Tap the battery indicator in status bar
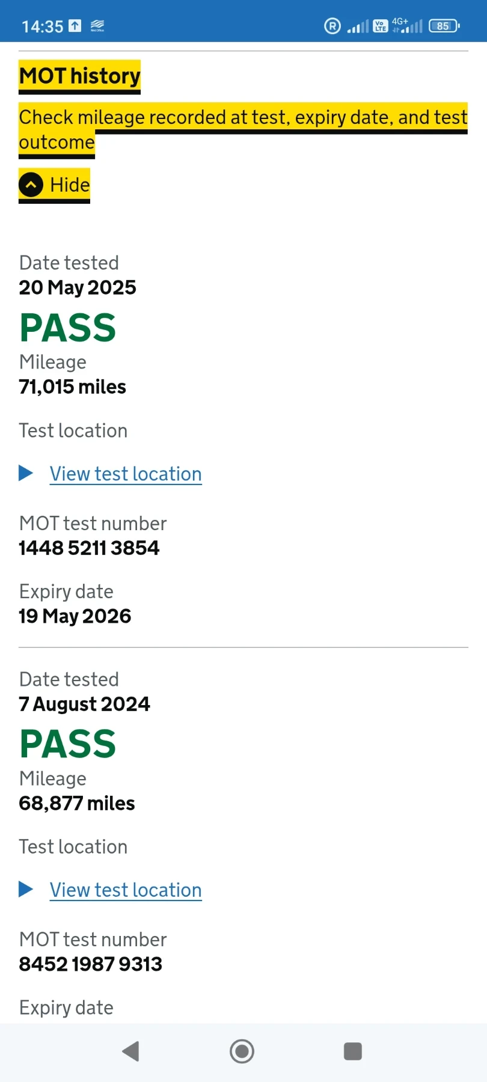The image size is (487, 1082). (x=444, y=26)
